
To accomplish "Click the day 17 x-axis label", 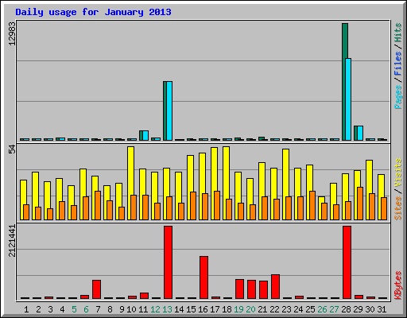I will pyautogui.click(x=215, y=309).
